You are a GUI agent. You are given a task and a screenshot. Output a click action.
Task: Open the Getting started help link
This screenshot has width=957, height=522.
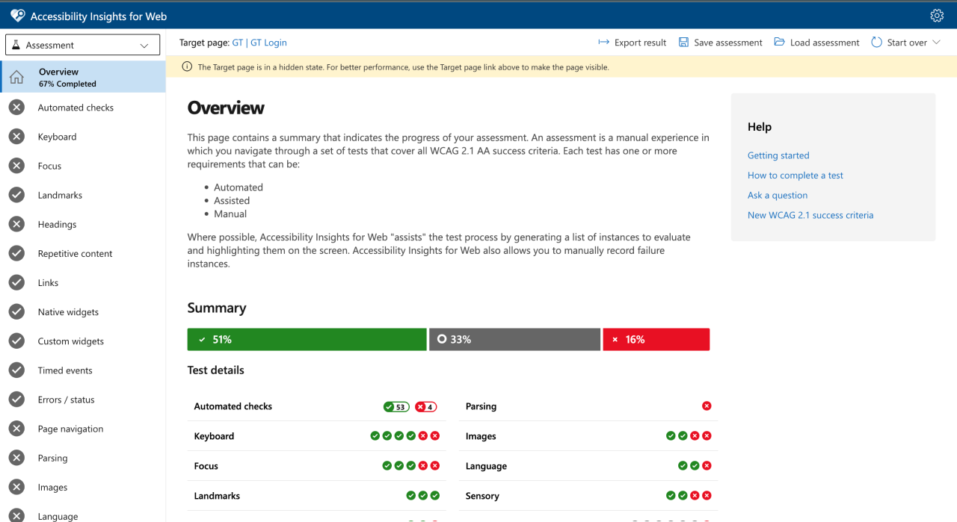(x=778, y=155)
